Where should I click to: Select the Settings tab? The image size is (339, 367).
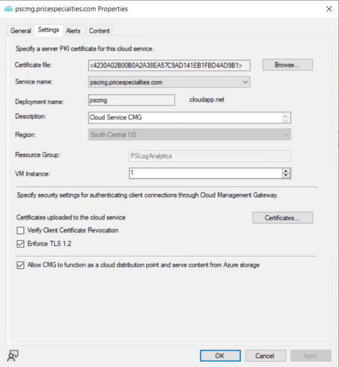49,30
